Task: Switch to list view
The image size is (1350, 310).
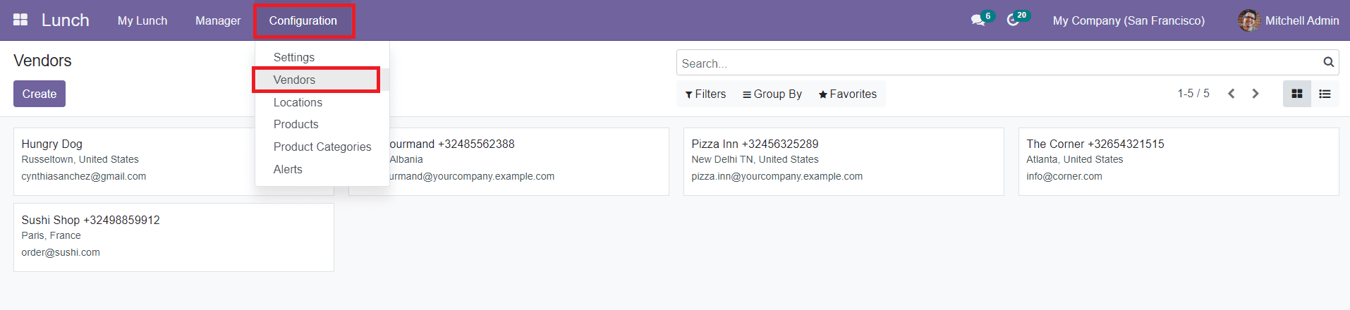Action: tap(1325, 94)
